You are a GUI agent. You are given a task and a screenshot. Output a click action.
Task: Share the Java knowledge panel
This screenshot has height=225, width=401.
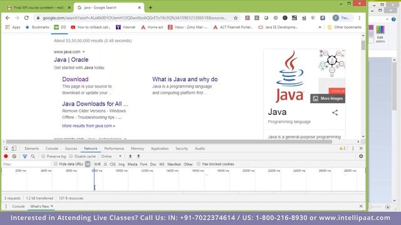coord(335,112)
